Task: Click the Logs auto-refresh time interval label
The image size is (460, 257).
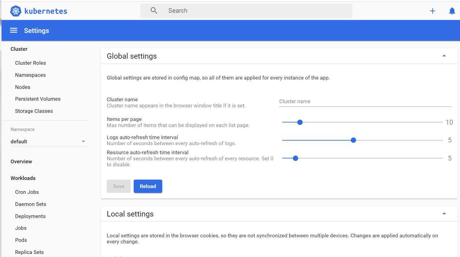Action: tap(142, 137)
